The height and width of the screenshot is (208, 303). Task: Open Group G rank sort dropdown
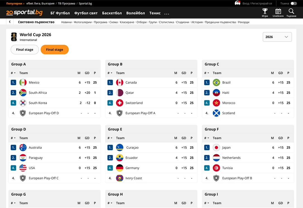(x=13, y=203)
